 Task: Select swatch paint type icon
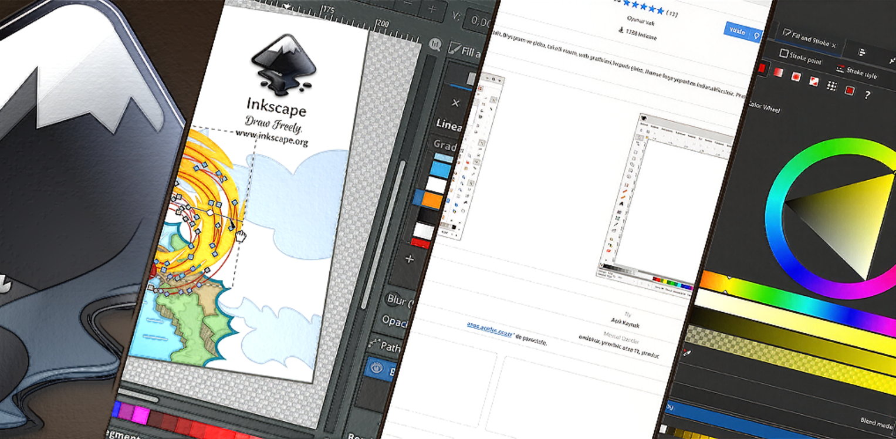[x=849, y=90]
